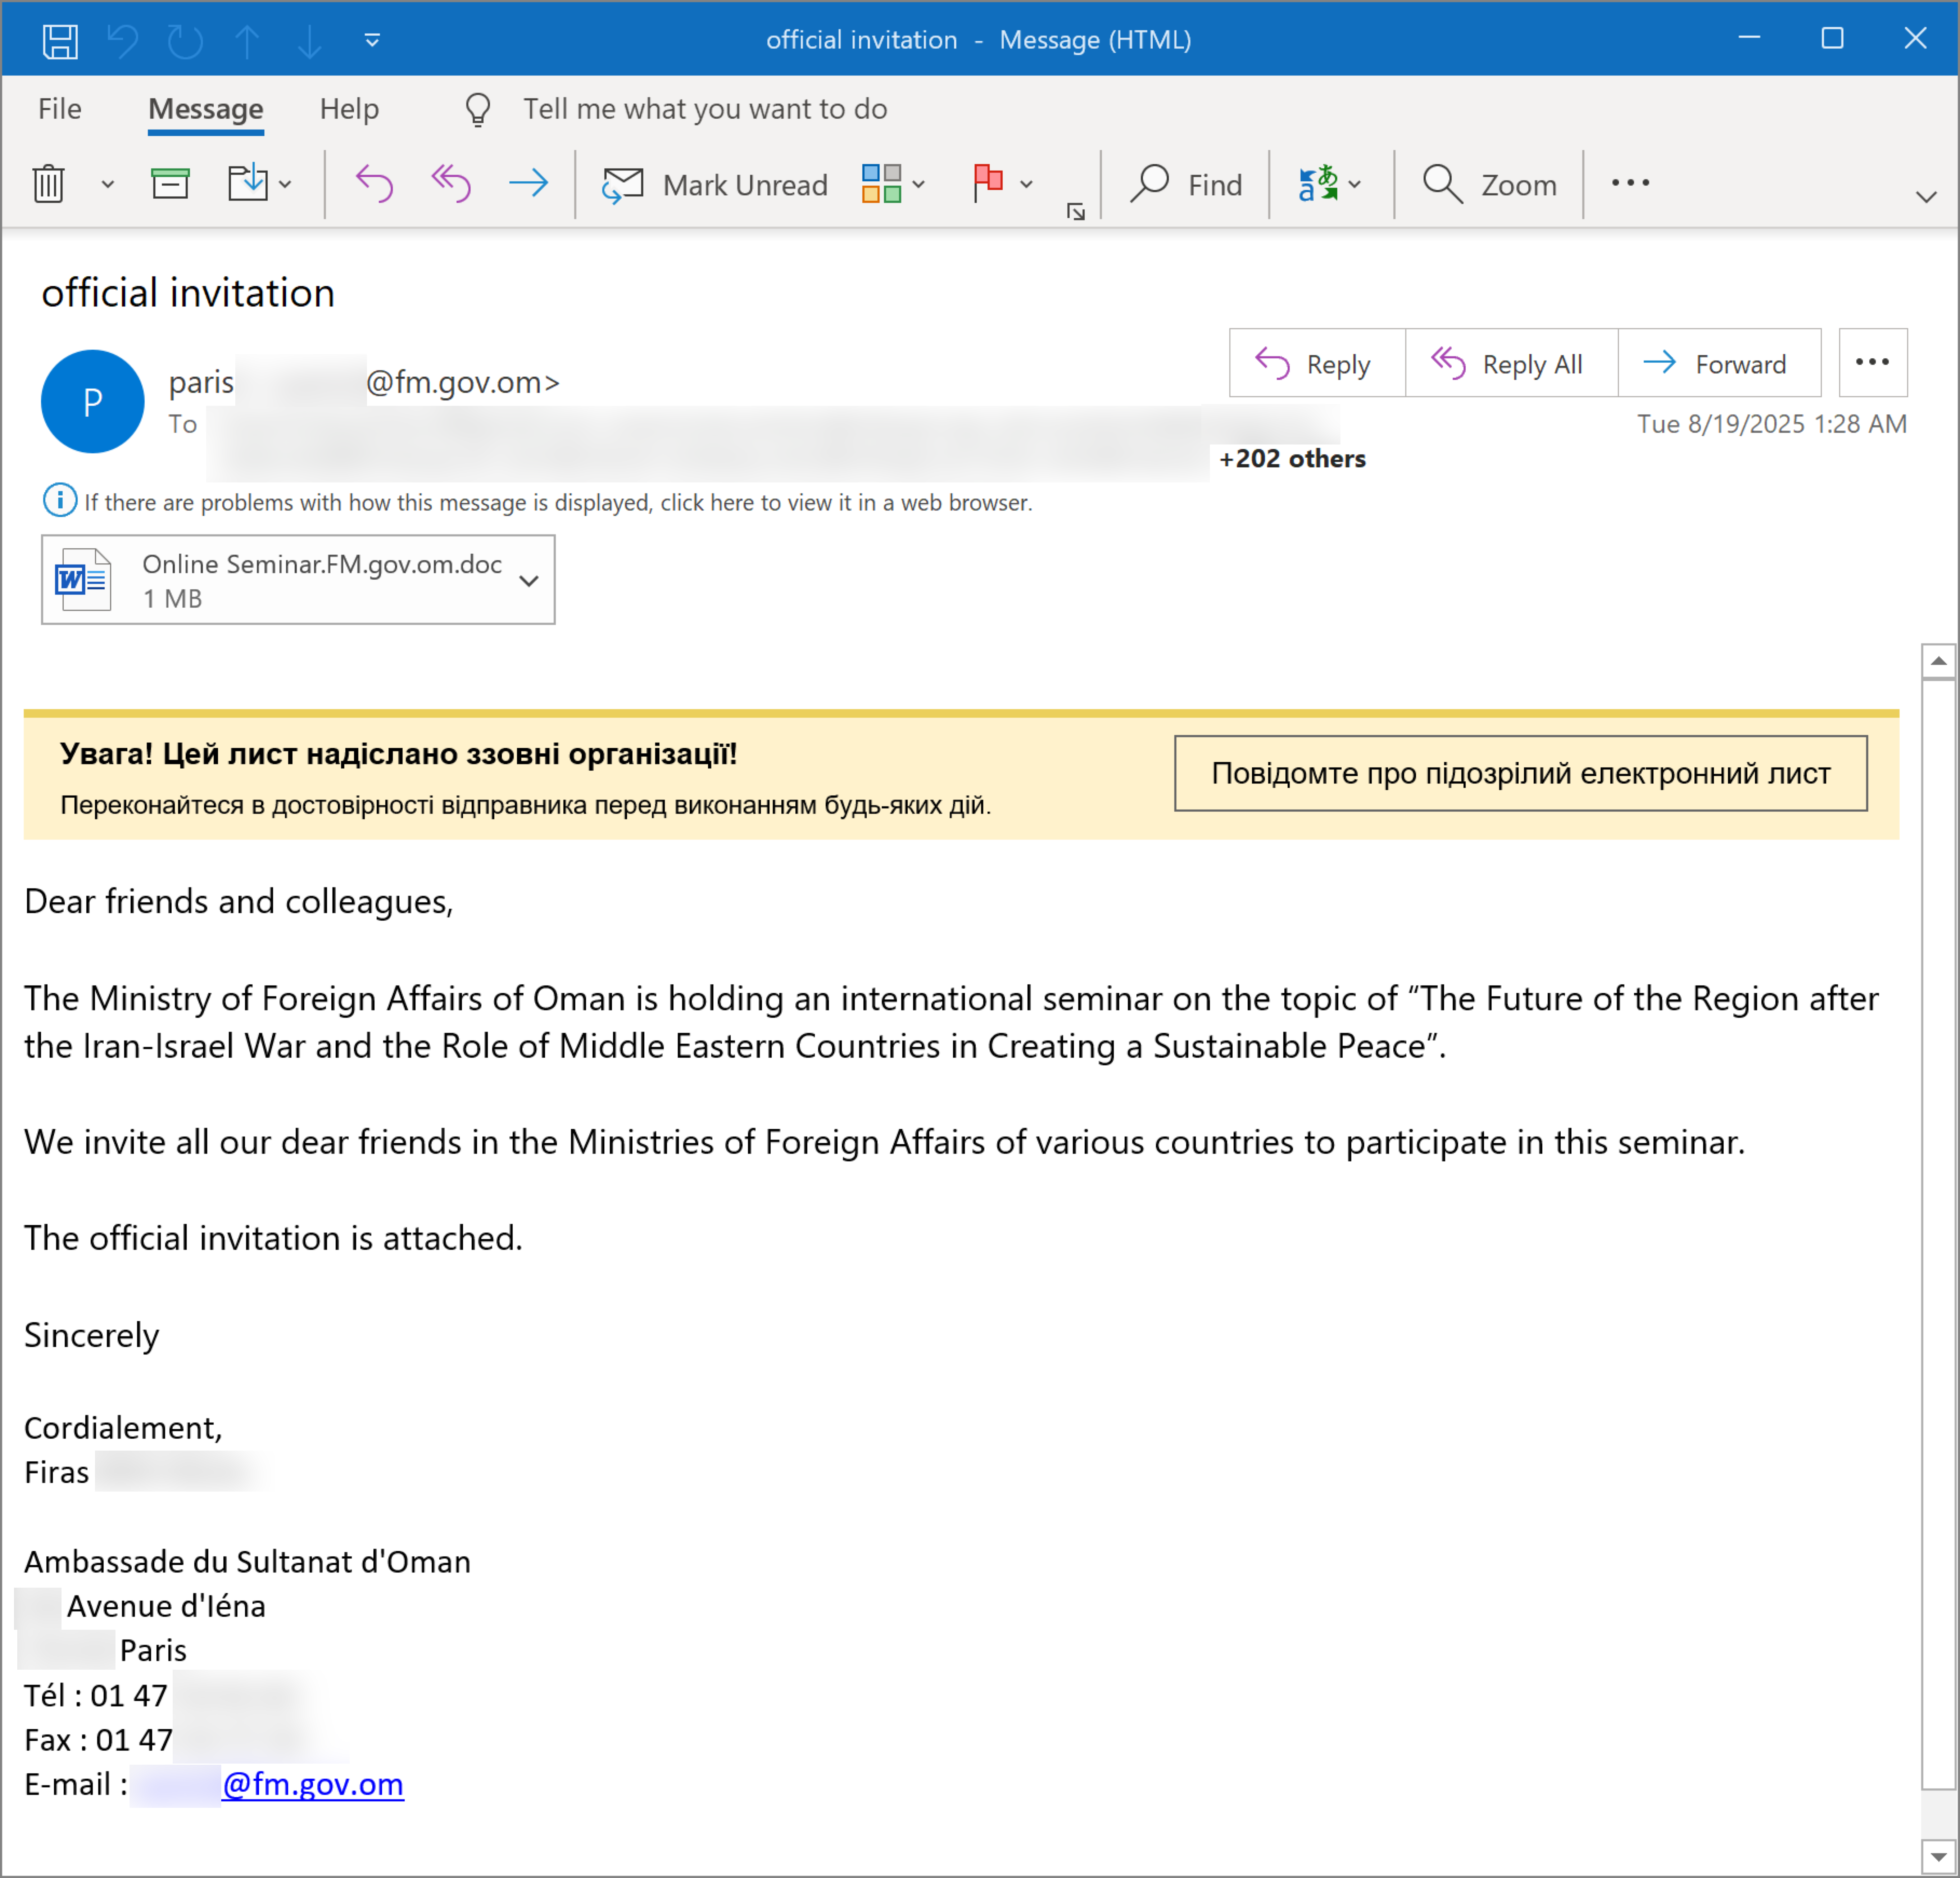Click the ribbon Forward arrow icon
The width and height of the screenshot is (1960, 1878).
(x=528, y=184)
